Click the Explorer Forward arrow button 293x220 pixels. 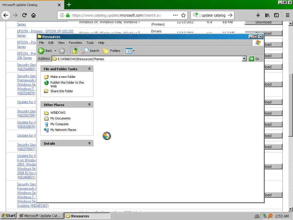(62, 51)
